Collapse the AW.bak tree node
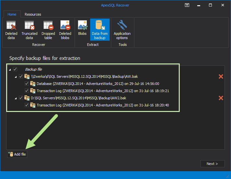231x179 pixels. pos(16,77)
